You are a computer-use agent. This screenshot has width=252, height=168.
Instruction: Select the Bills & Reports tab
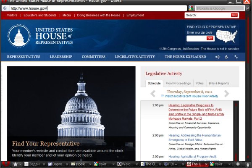click(x=219, y=83)
